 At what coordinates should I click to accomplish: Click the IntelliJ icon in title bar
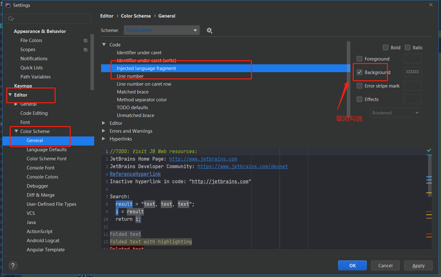(x=8, y=5)
